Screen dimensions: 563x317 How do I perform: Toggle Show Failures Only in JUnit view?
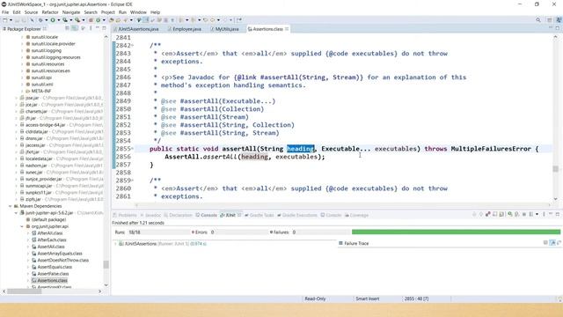click(488, 214)
